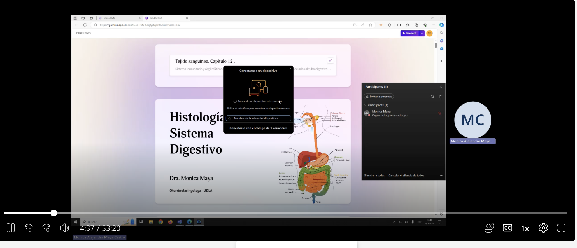Viewport: 577px width, 248px height.
Task: Toggle closed captions (CC)
Action: [x=508, y=228]
